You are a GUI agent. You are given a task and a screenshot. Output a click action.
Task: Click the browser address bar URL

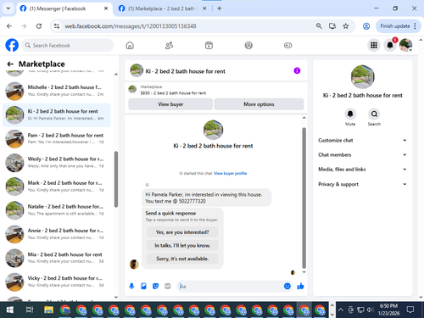coord(131,26)
